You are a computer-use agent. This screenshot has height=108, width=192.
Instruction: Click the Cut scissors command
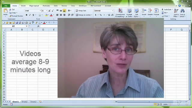(12, 9)
